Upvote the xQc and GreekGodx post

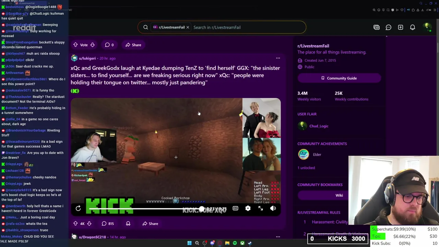[75, 224]
